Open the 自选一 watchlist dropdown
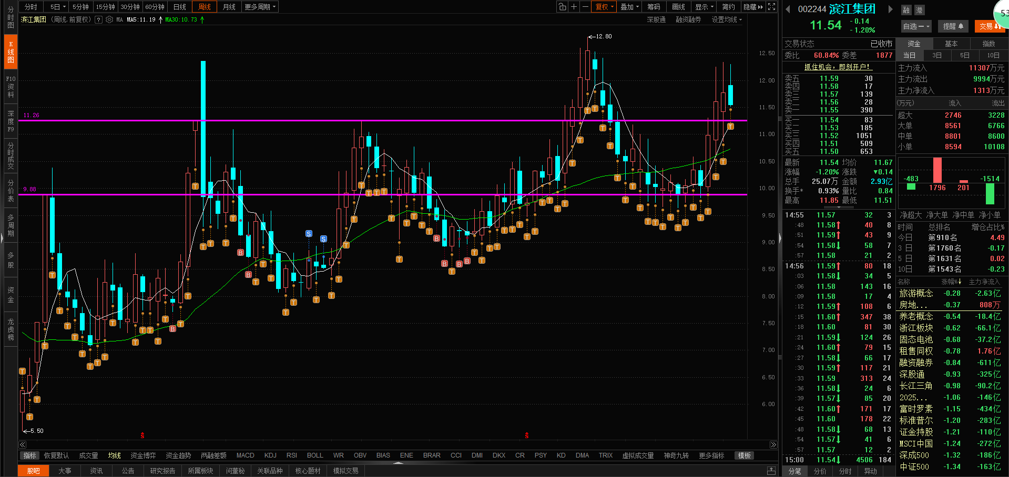1009x477 pixels. [916, 26]
